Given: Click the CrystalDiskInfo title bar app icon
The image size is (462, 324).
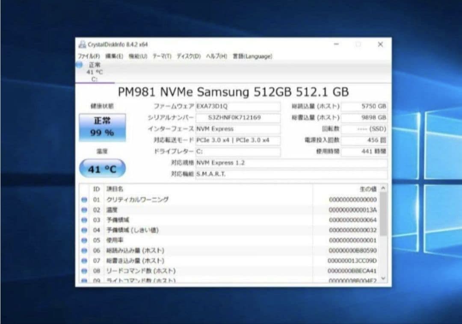Looking at the screenshot, I should (82, 44).
